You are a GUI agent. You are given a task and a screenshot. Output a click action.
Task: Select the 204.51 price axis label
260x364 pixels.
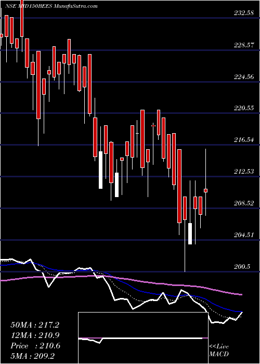243,235
